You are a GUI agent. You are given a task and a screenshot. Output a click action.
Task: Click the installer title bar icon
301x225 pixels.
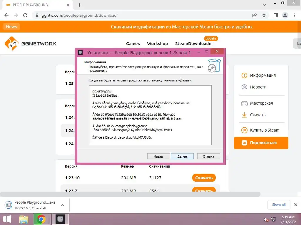tap(80, 52)
